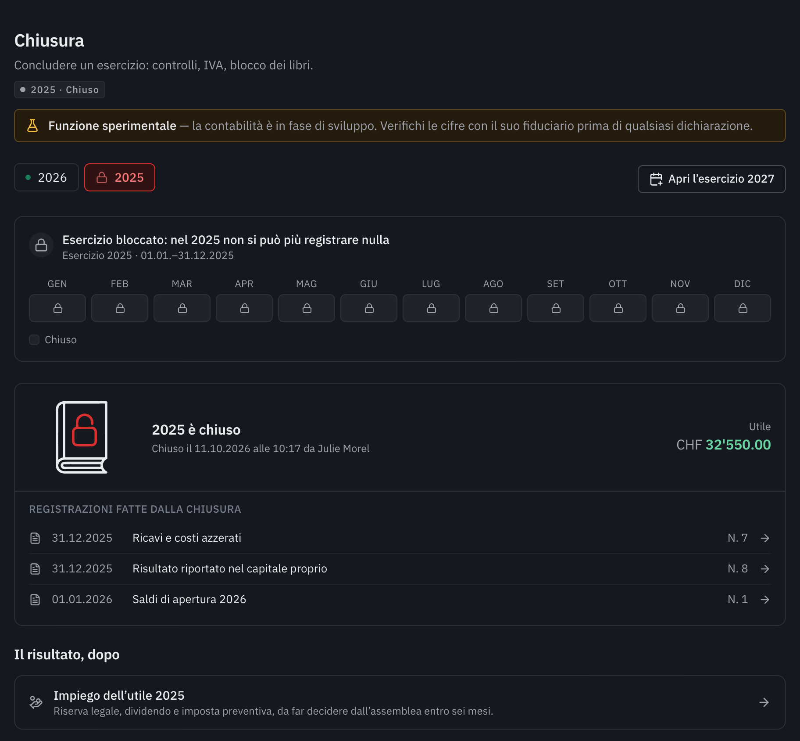Click the flask icon in experimental banner
800x741 pixels.
32,126
